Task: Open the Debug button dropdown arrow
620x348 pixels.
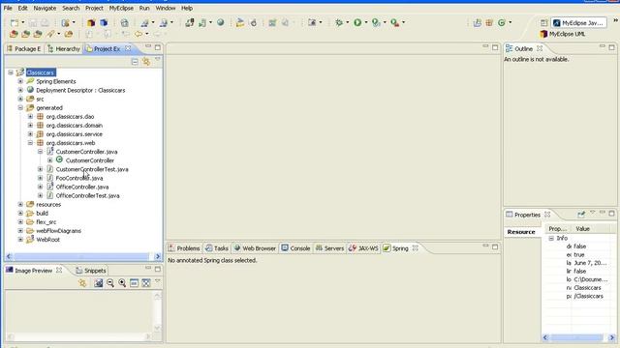Action: click(x=347, y=22)
